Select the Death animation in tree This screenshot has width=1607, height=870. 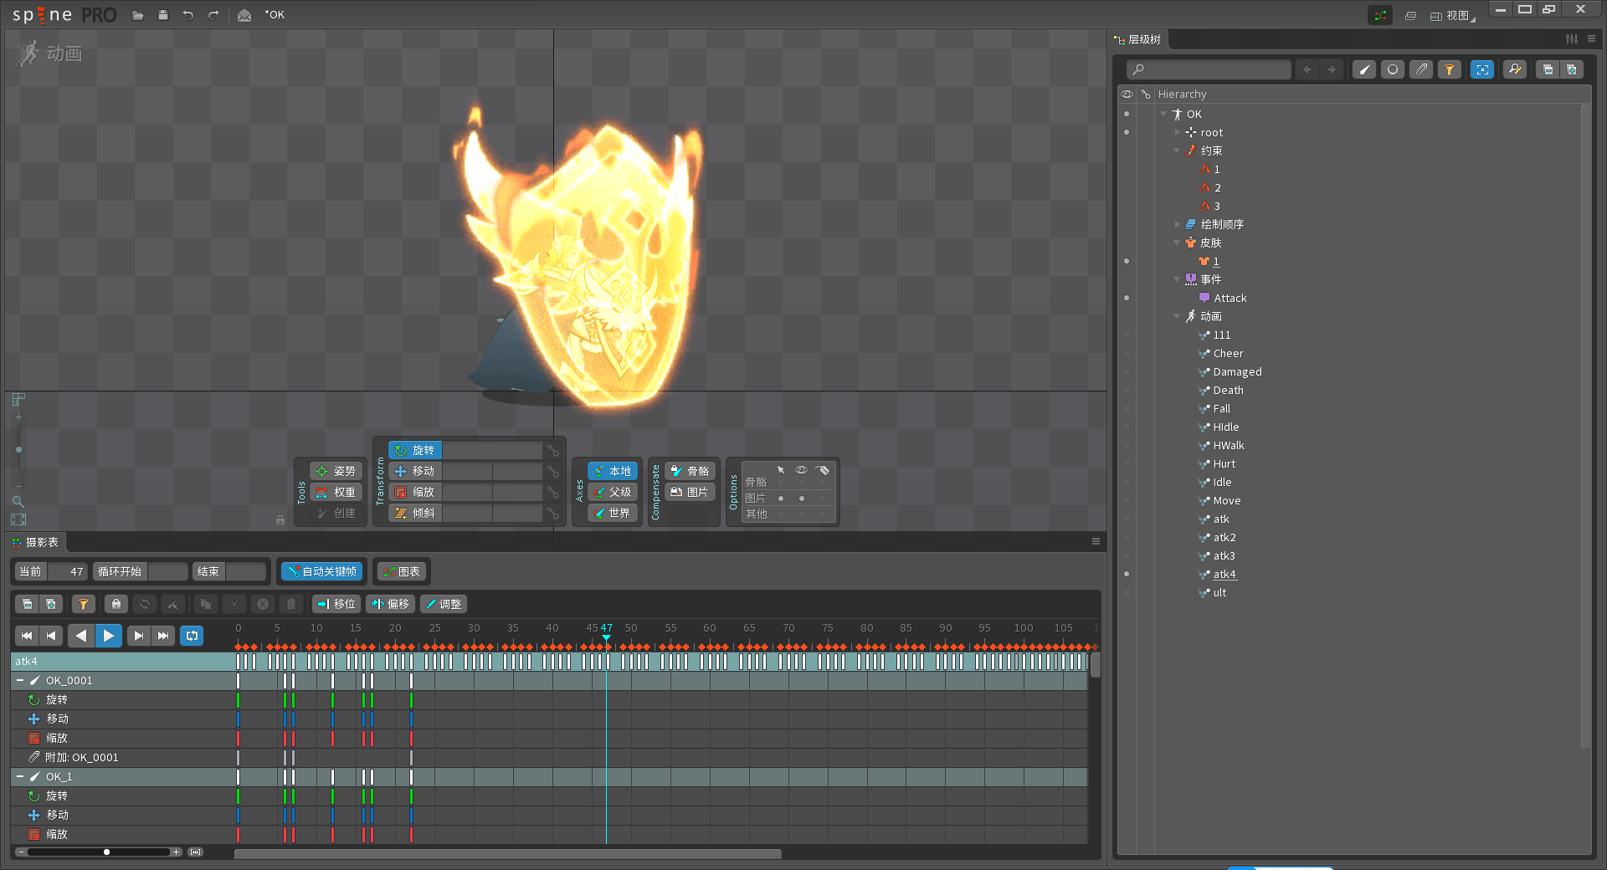tap(1228, 390)
